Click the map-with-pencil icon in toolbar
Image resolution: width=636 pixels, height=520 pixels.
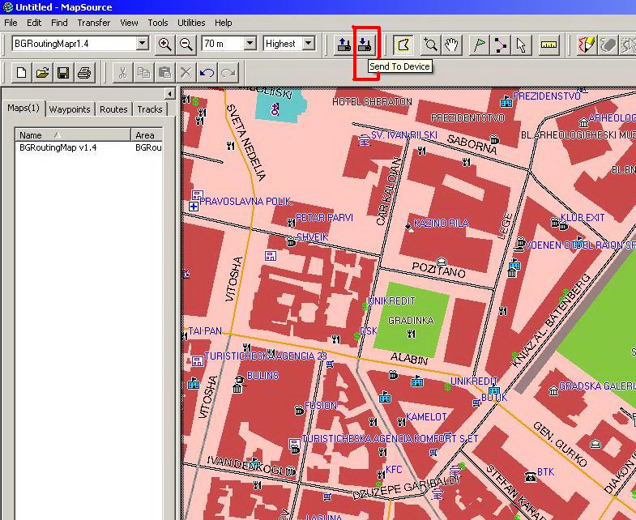click(x=586, y=45)
